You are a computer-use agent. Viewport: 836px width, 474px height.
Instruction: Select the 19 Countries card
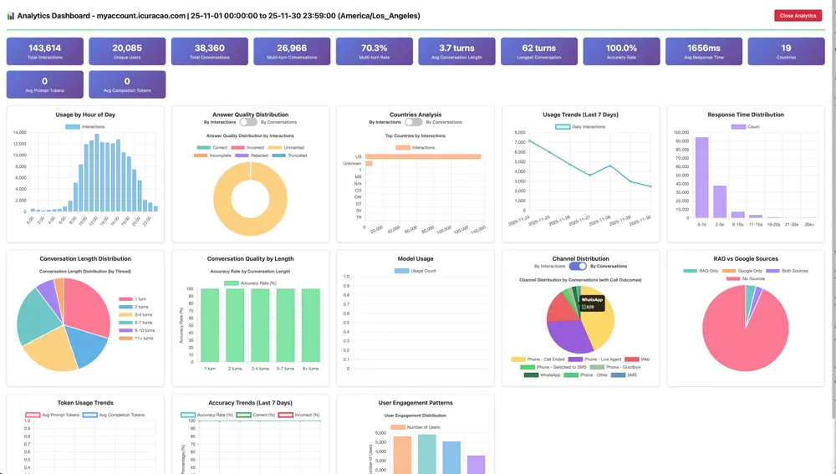(x=786, y=51)
